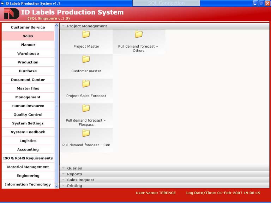Open the Project Master folder icon
271x203 pixels.
[86, 35]
